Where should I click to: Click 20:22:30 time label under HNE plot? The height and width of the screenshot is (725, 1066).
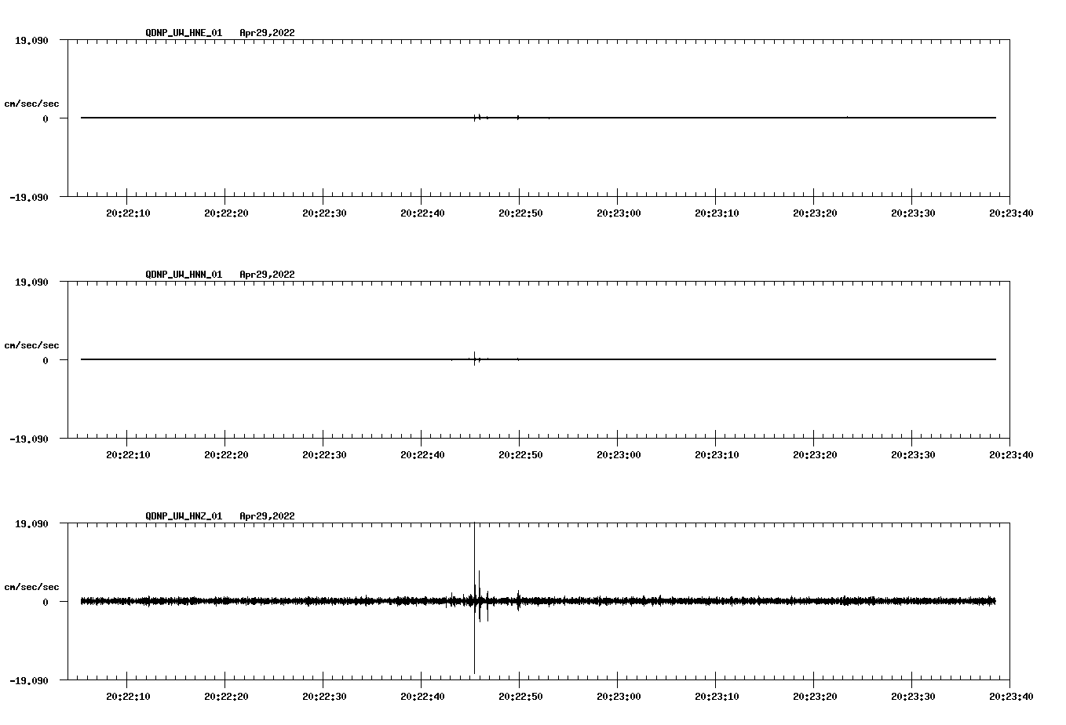[x=324, y=213]
